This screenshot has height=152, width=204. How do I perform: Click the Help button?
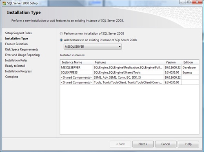tap(188, 144)
